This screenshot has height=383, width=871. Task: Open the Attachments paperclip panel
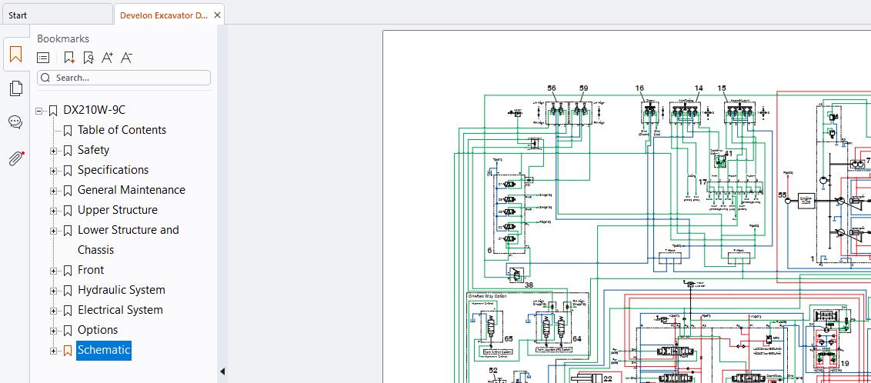click(x=15, y=158)
